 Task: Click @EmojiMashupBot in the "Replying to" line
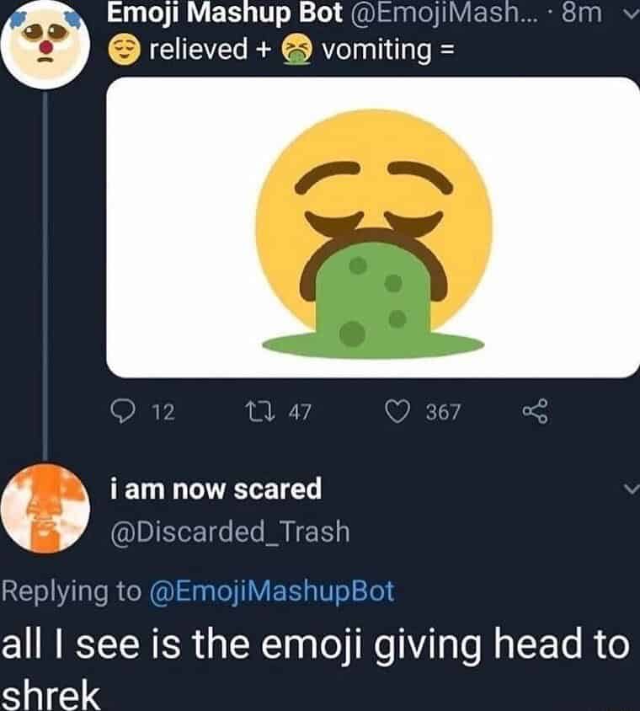[270, 591]
